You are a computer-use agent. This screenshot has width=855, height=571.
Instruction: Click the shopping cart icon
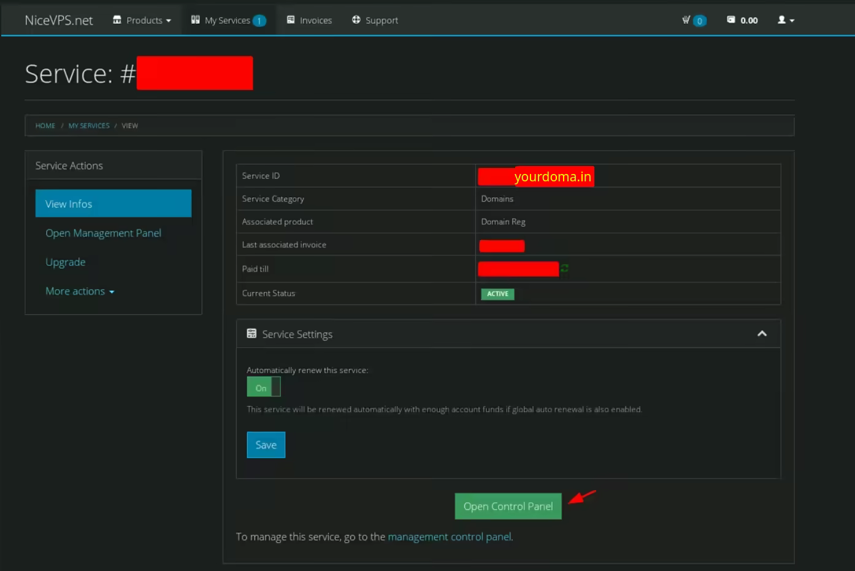(x=686, y=20)
